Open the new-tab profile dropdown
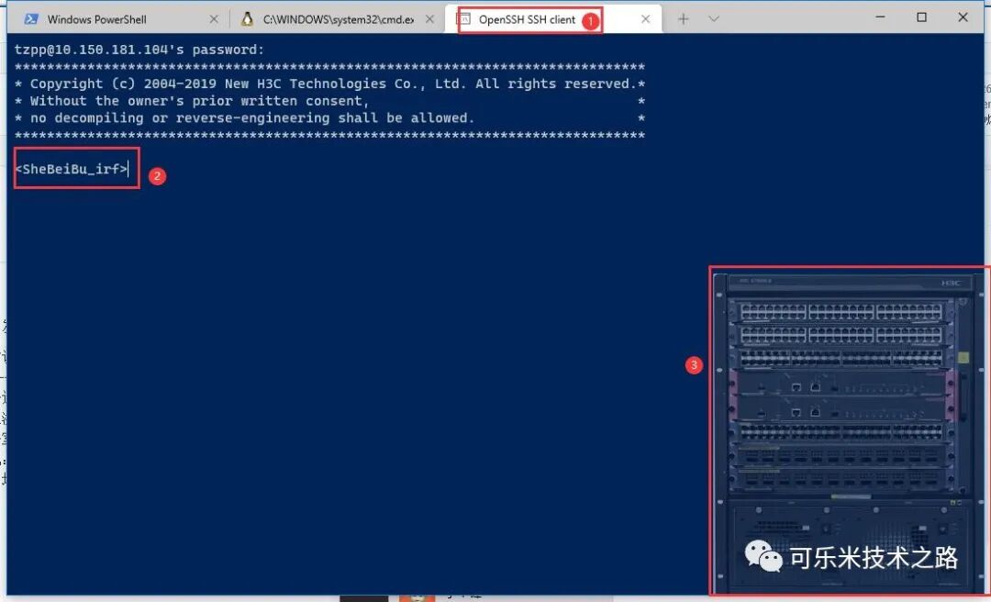 714,19
